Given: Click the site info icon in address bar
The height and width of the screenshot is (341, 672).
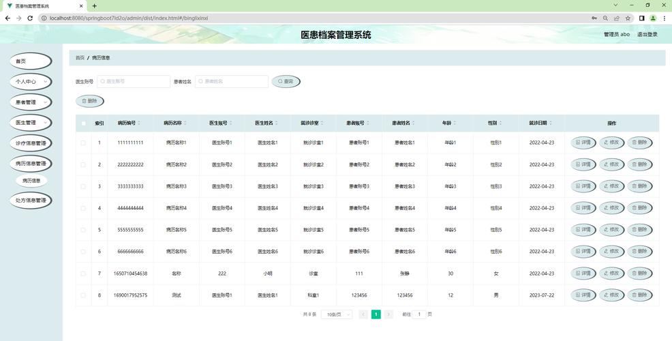Looking at the screenshot, I should pyautogui.click(x=44, y=18).
